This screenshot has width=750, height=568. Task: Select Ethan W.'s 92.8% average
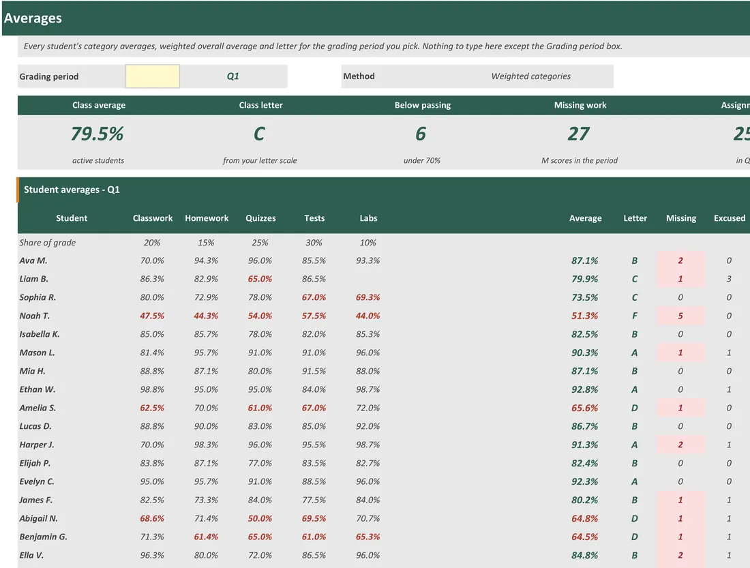(x=584, y=389)
